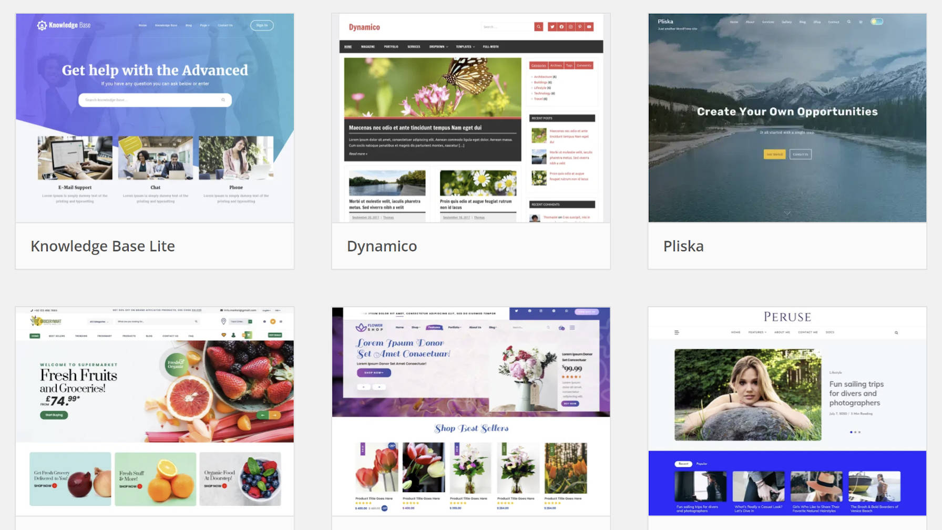Viewport: 942px width, 530px height.
Task: Click the green previous arrow on fruit slider
Action: click(x=262, y=415)
